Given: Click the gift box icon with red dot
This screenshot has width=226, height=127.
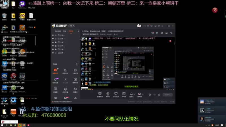Looking at the screenshot, I should click(x=153, y=33).
